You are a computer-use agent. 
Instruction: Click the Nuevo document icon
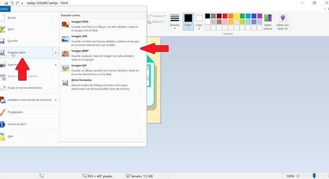[x=2, y=18]
